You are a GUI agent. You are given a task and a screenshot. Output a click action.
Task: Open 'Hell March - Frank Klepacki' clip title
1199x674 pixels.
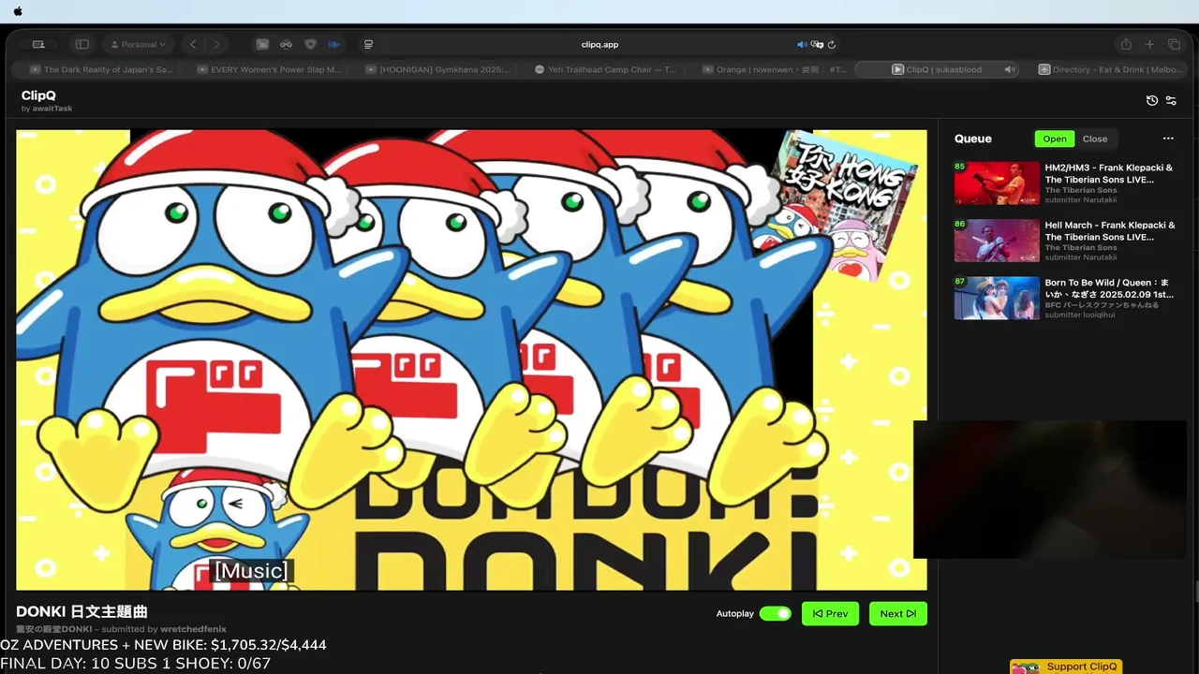[x=1110, y=231]
